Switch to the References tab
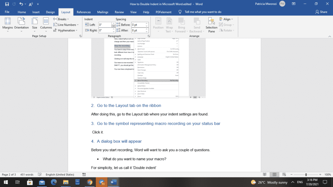This screenshot has height=187, width=333. [x=84, y=12]
